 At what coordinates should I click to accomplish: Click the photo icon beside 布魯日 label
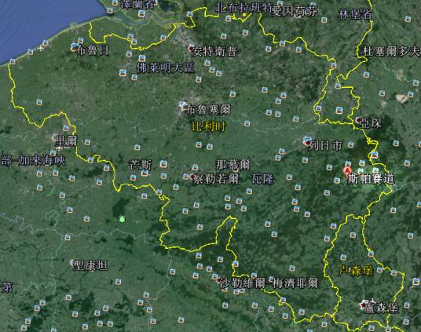(75, 47)
